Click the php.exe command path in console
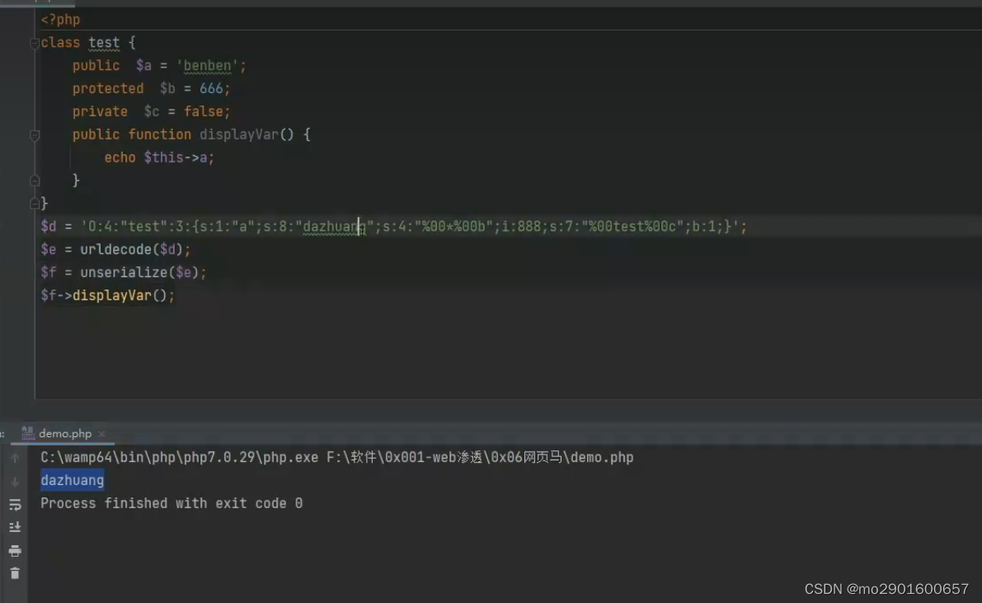The height and width of the screenshot is (603, 982). pos(247,457)
